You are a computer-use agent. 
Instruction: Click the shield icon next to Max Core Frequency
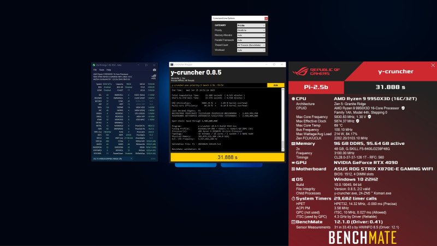click(x=369, y=117)
